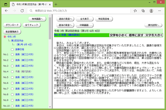Viewport: 166px width, 110px height.
Task: Click the 全文表示 button
Action: [84, 19]
